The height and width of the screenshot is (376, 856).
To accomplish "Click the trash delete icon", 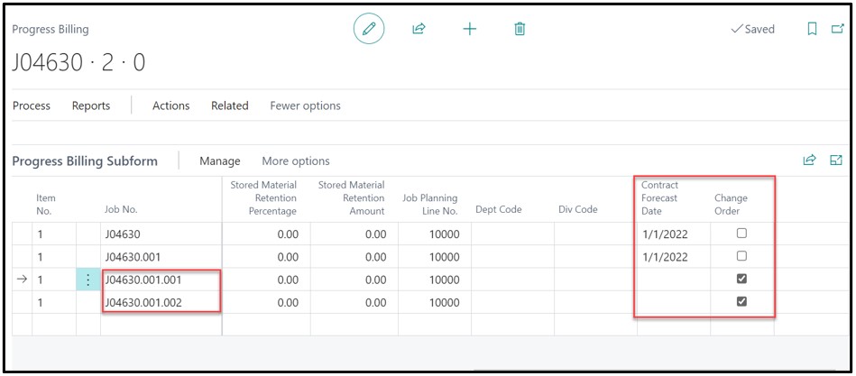I will click(520, 29).
